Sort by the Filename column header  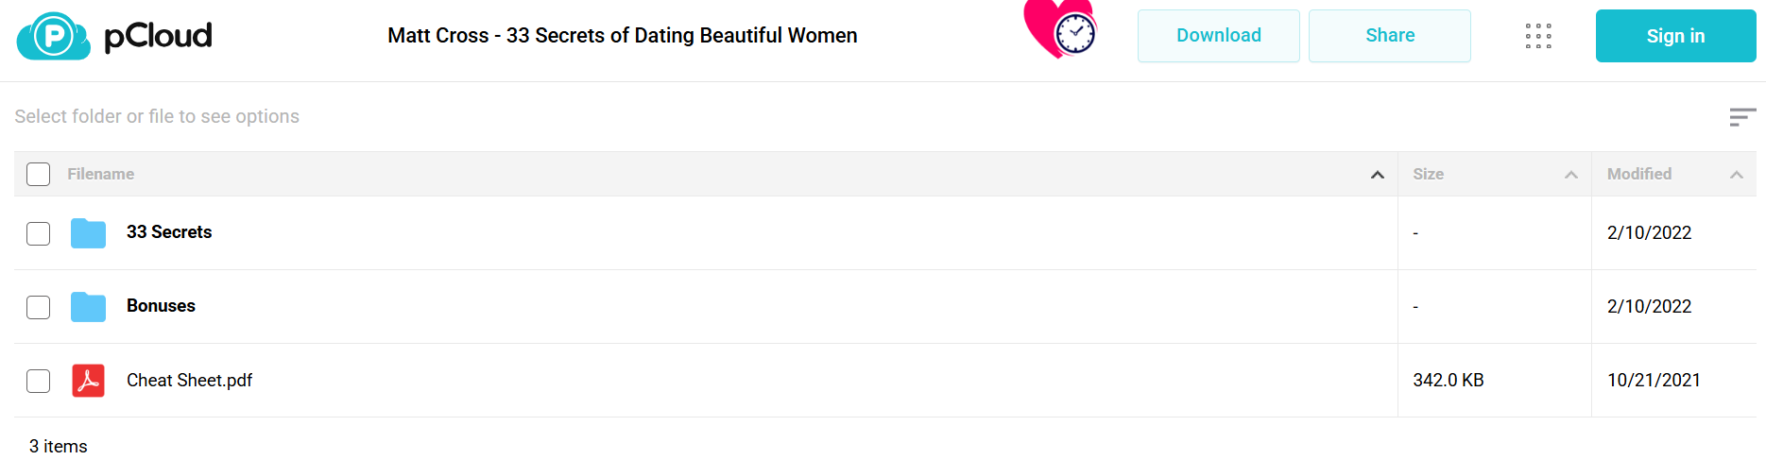[100, 174]
